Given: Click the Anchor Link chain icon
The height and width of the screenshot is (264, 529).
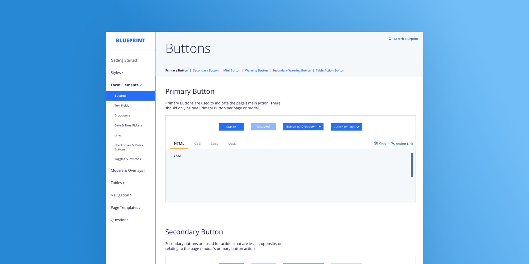Looking at the screenshot, I should coord(393,144).
